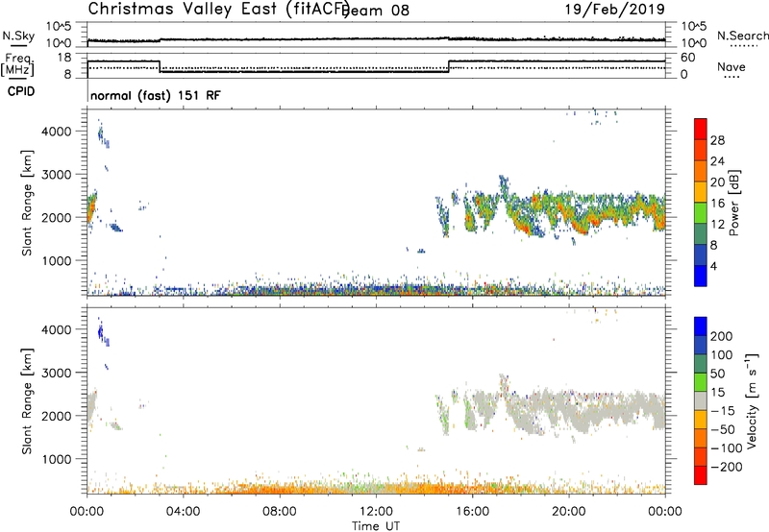769x532 pixels.
Task: Click the "-200" Velocity colorbar value
Action: pos(727,467)
